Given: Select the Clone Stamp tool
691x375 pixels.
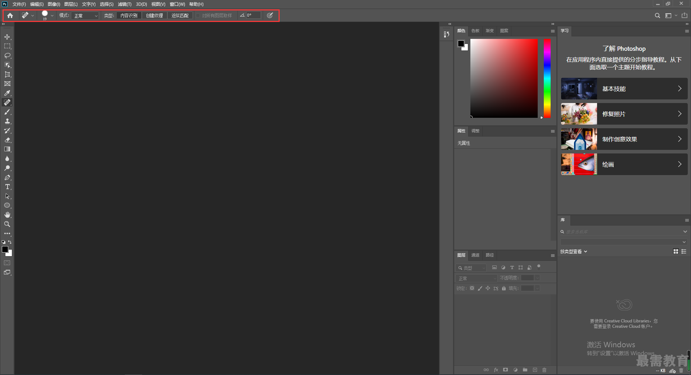Looking at the screenshot, I should [x=7, y=121].
